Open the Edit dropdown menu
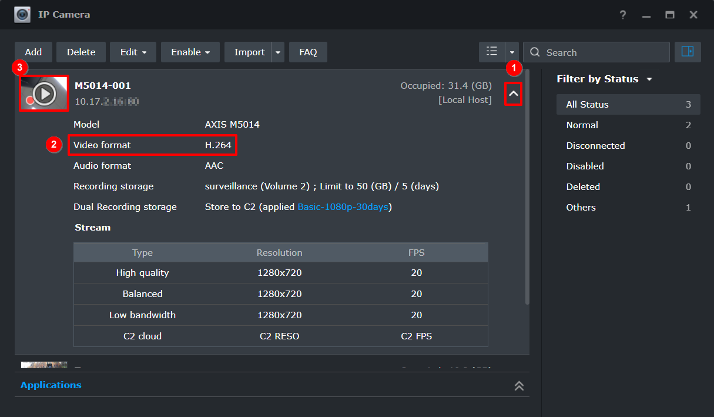 pyautogui.click(x=133, y=52)
